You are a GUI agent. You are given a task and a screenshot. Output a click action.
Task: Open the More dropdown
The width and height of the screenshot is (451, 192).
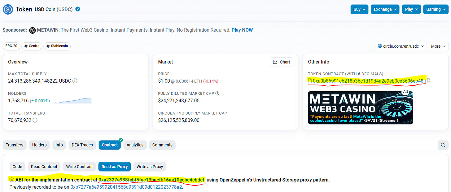coord(438,46)
